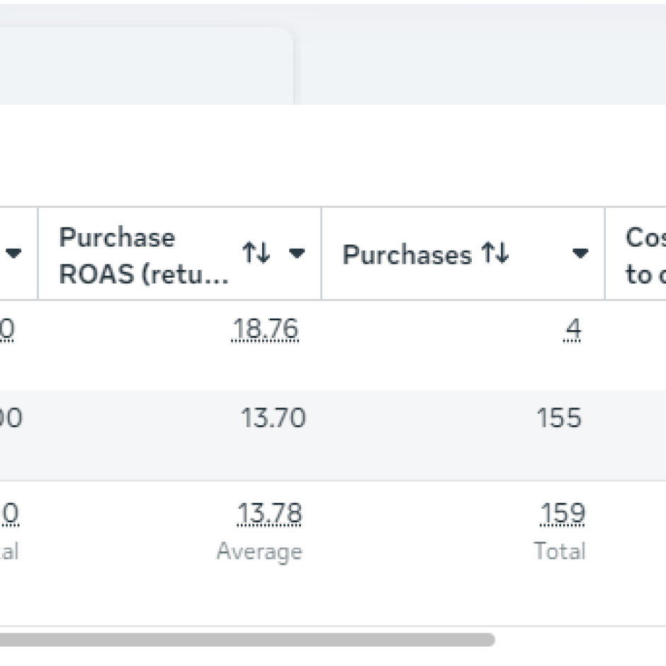Click the Total label under 159
This screenshot has width=666, height=666.
coord(560,551)
